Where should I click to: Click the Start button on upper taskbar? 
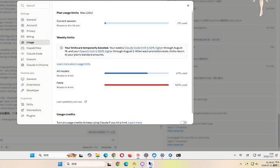point(32,155)
